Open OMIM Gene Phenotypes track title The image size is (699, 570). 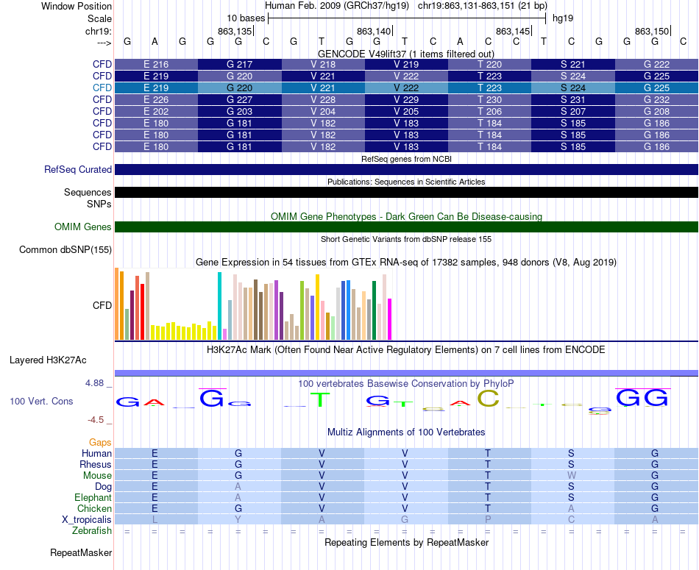406,216
